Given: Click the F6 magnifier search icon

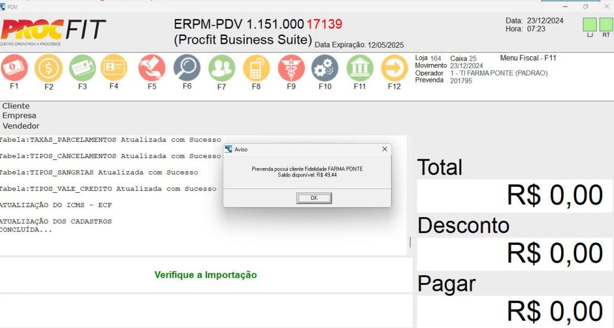Looking at the screenshot, I should pyautogui.click(x=187, y=68).
